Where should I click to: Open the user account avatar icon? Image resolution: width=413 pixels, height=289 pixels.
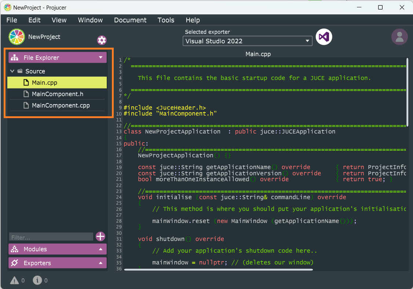click(x=399, y=37)
